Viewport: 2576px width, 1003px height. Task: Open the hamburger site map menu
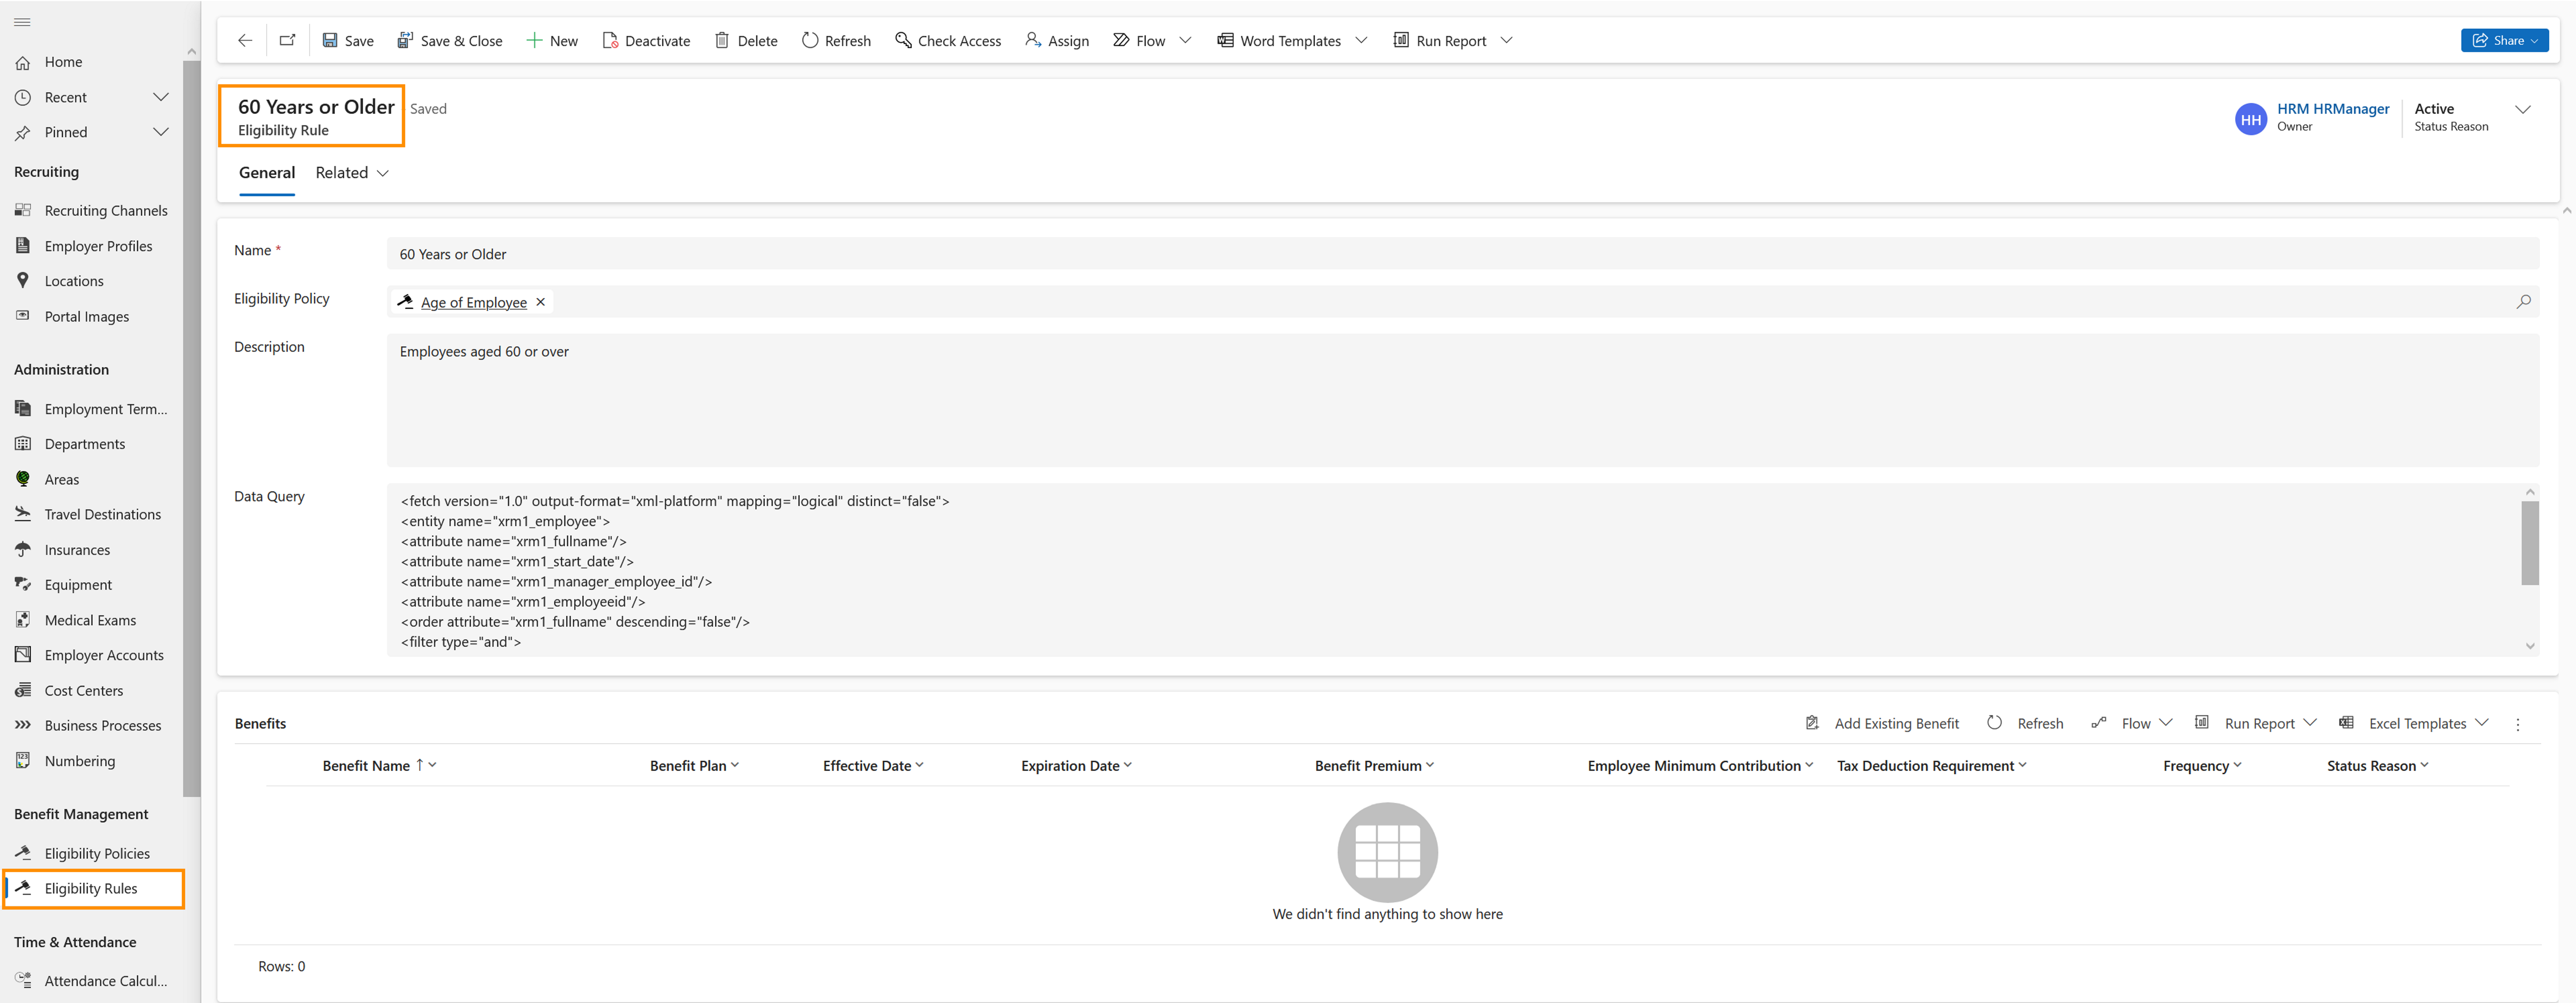point(22,22)
